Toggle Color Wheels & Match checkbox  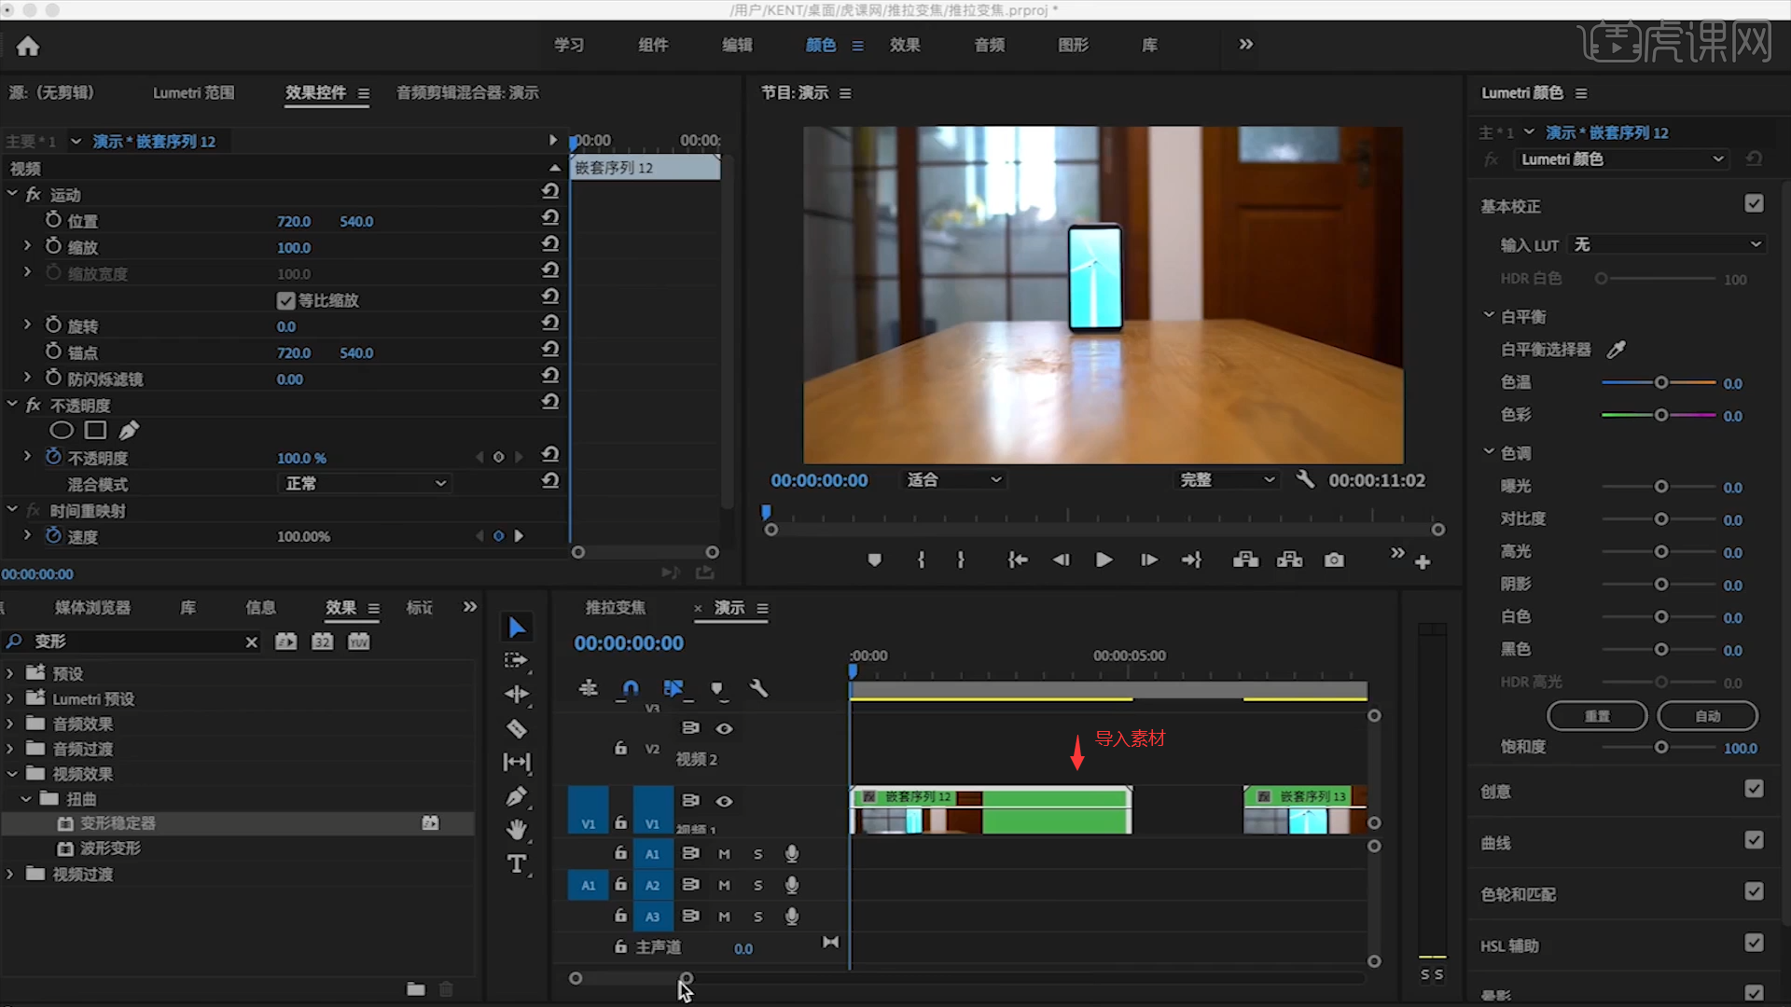click(1754, 891)
